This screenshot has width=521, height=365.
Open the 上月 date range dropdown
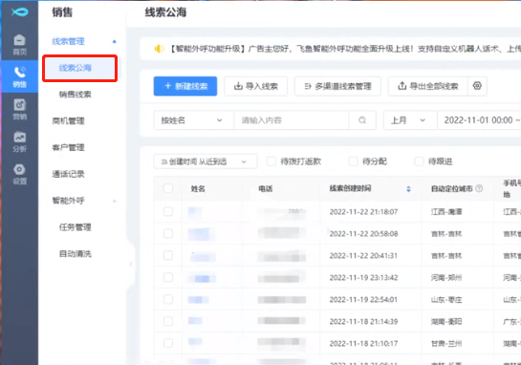click(x=410, y=120)
